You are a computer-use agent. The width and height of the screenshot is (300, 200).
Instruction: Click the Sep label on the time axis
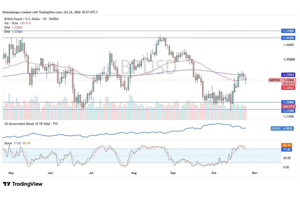click(x=173, y=173)
